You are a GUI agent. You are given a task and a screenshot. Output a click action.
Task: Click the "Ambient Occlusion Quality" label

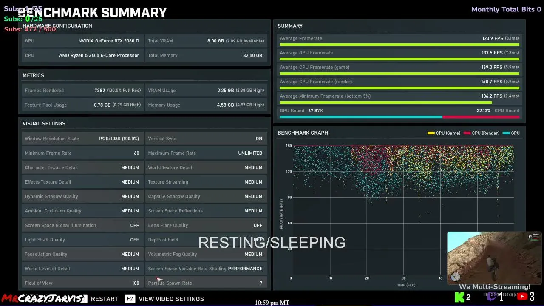(x=53, y=211)
